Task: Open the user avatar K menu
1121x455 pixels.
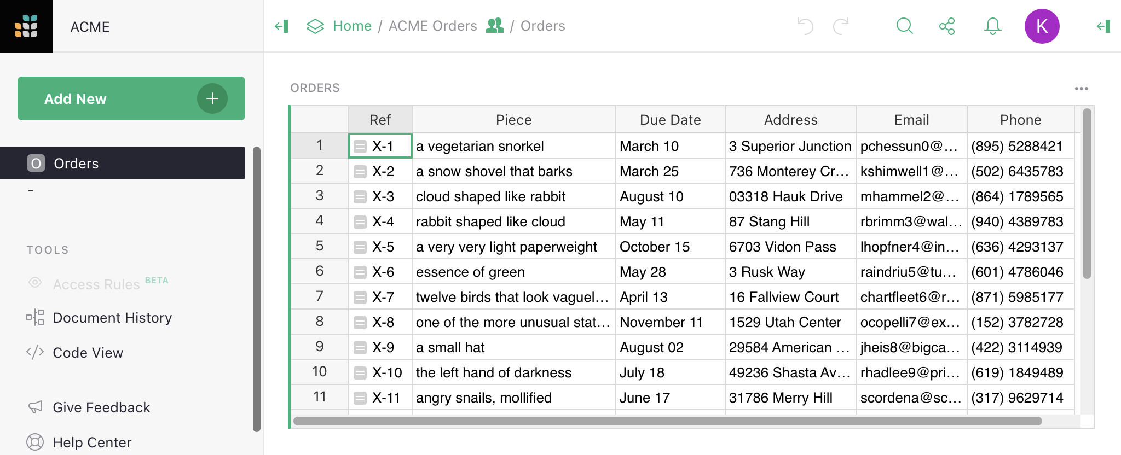Action: coord(1042,26)
